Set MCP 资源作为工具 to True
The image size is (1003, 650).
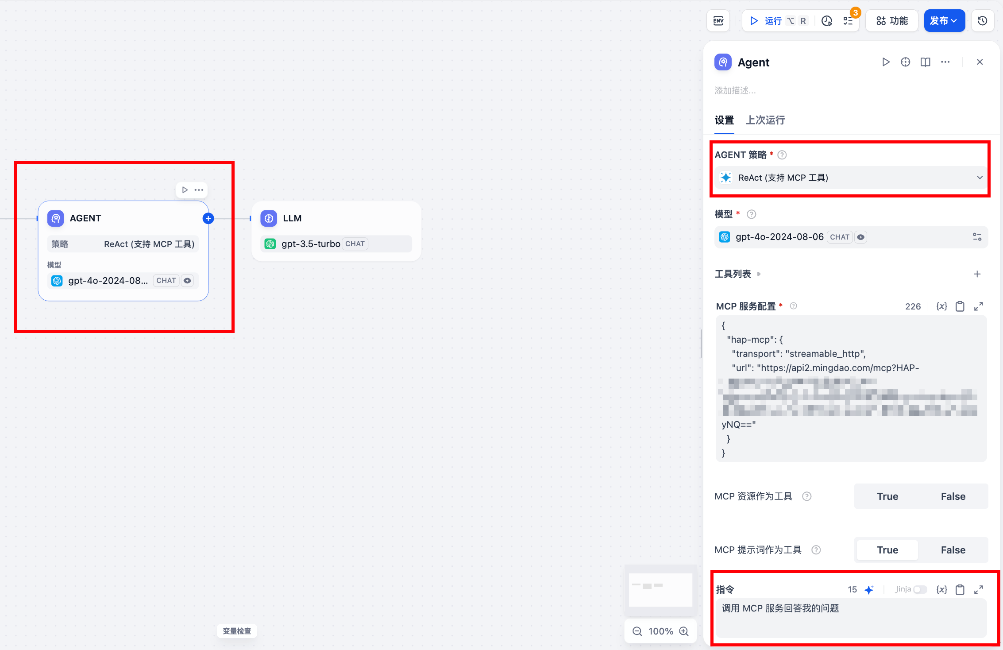[887, 496]
